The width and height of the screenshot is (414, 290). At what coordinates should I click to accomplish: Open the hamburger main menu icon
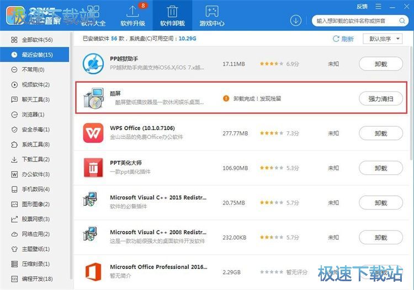(x=378, y=6)
